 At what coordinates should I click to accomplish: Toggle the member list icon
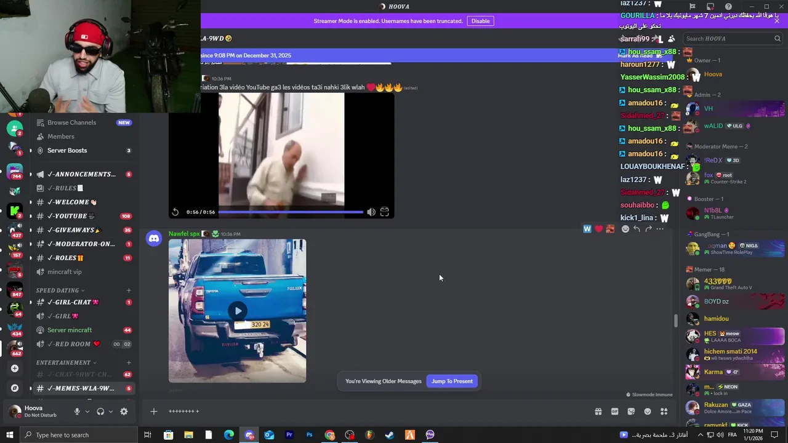click(672, 39)
